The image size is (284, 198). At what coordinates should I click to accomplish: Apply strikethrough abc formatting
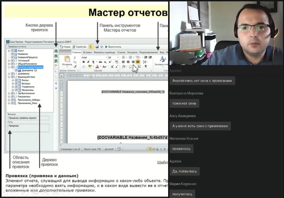[x=100, y=62]
